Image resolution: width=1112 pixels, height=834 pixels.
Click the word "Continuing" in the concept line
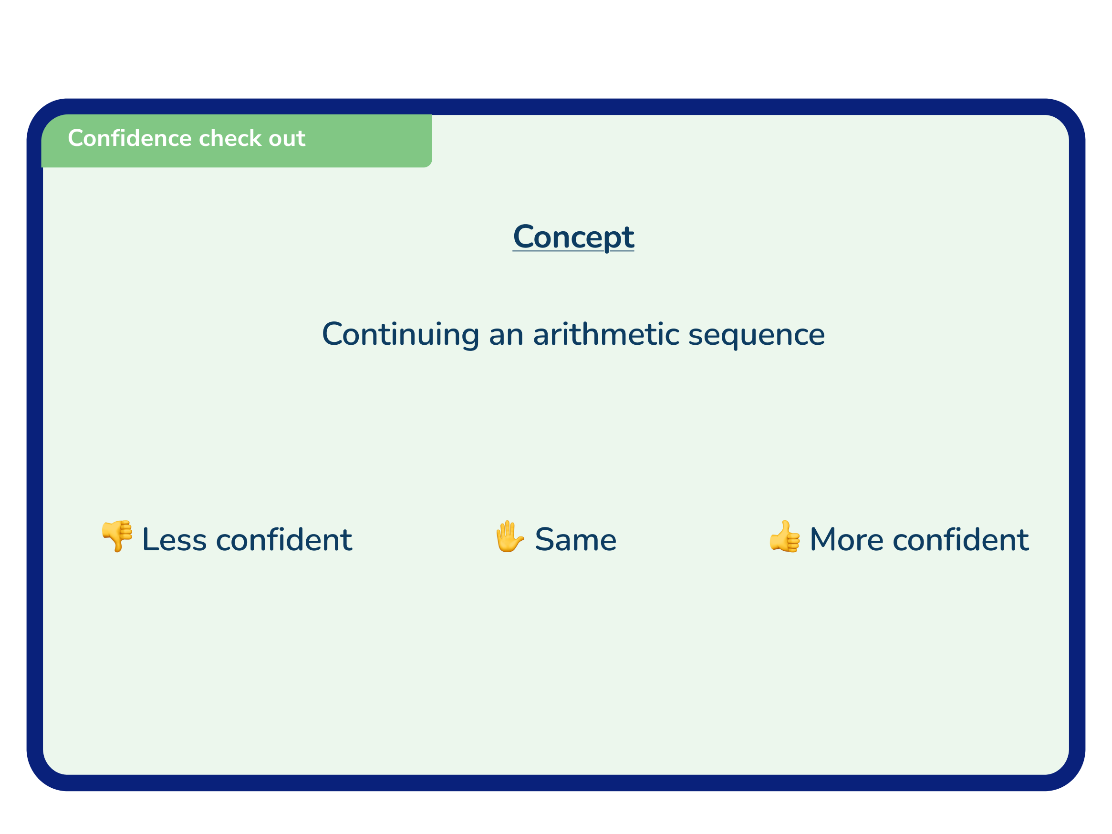[401, 335]
